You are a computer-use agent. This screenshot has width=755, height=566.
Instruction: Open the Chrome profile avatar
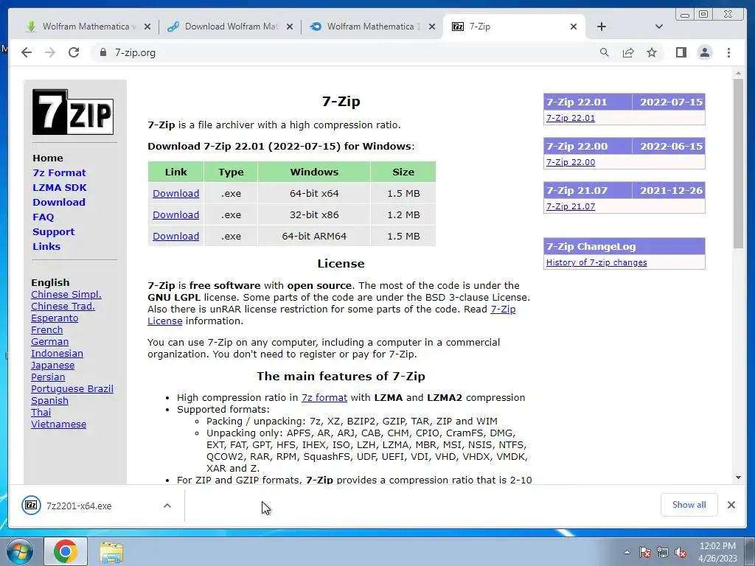[x=704, y=52]
